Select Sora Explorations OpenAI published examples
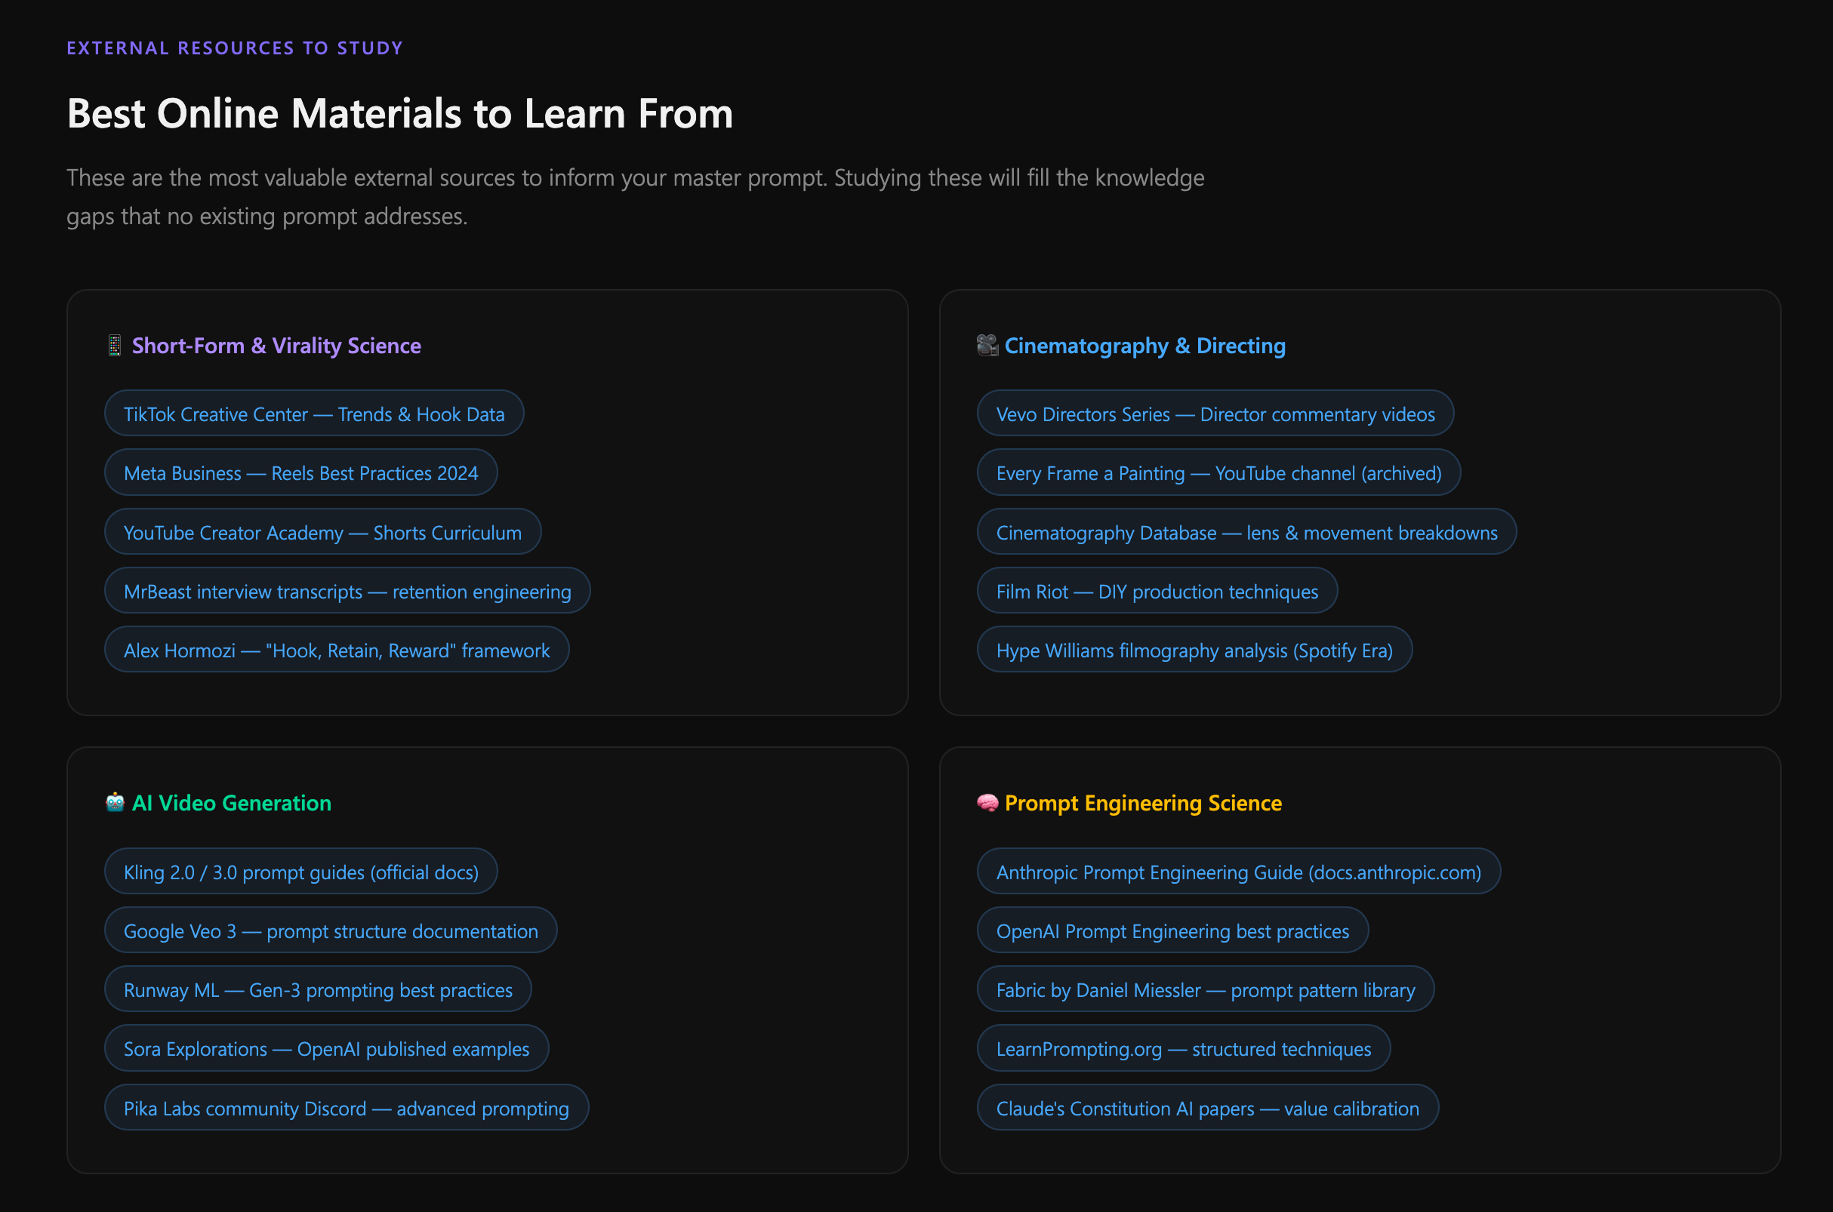This screenshot has height=1212, width=1833. [326, 1048]
